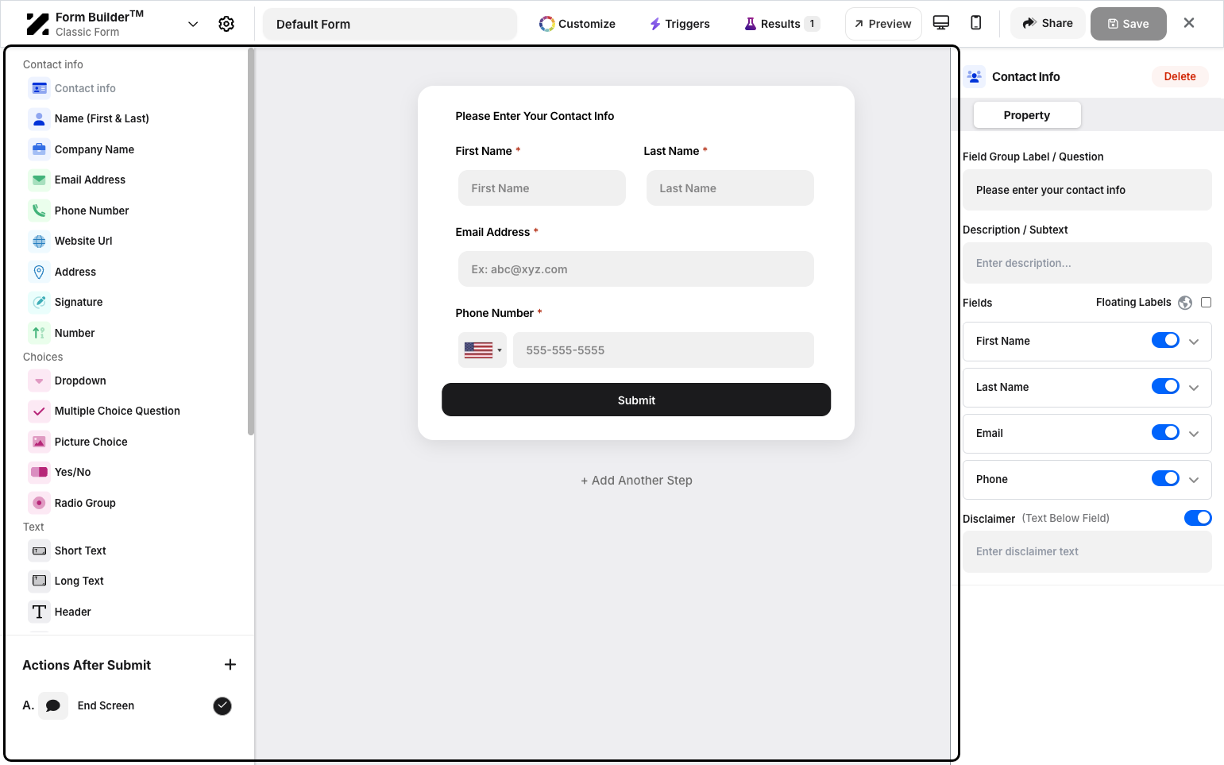Image resolution: width=1224 pixels, height=765 pixels.
Task: Click the Enter description input field
Action: click(x=1087, y=263)
